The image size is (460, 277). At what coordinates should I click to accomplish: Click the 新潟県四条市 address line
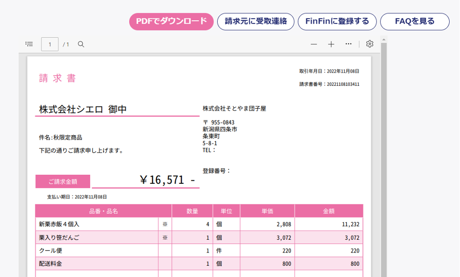pyautogui.click(x=220, y=129)
